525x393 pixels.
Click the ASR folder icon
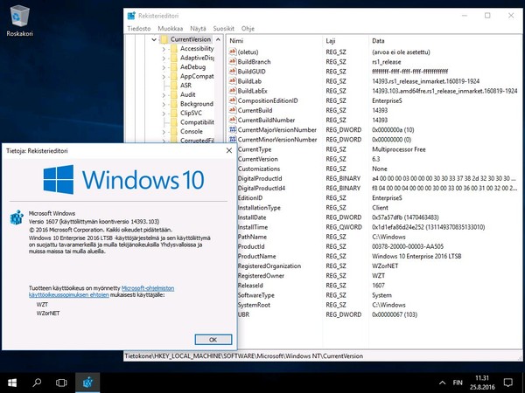174,86
